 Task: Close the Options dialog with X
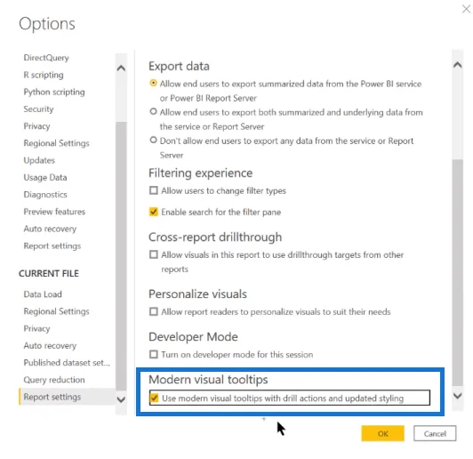click(466, 9)
